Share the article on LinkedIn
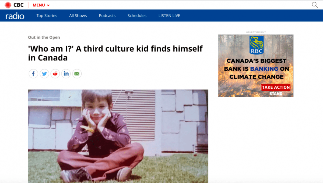 point(66,74)
